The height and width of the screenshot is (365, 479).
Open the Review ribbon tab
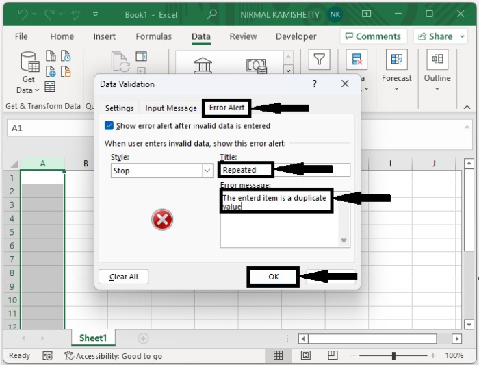click(x=243, y=36)
